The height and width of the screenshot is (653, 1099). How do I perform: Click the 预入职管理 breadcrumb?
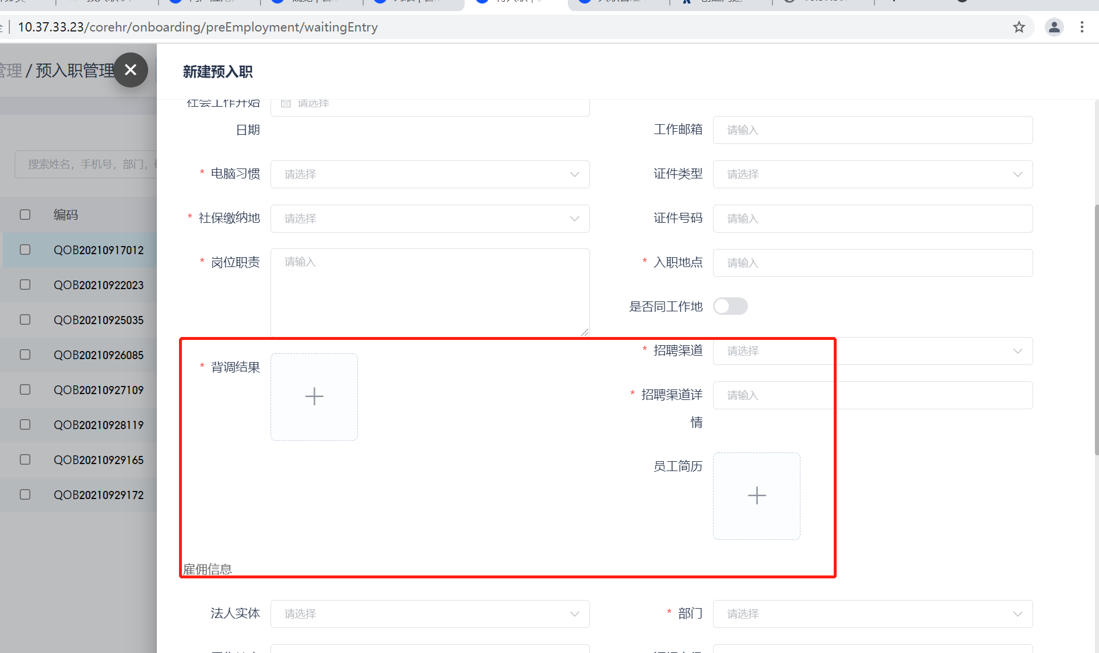point(75,71)
